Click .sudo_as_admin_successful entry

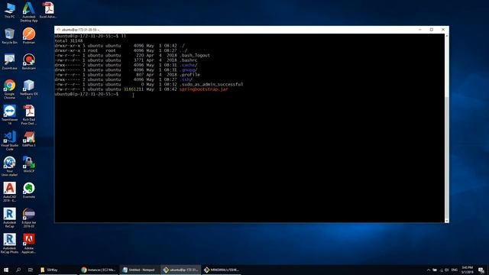coord(211,84)
